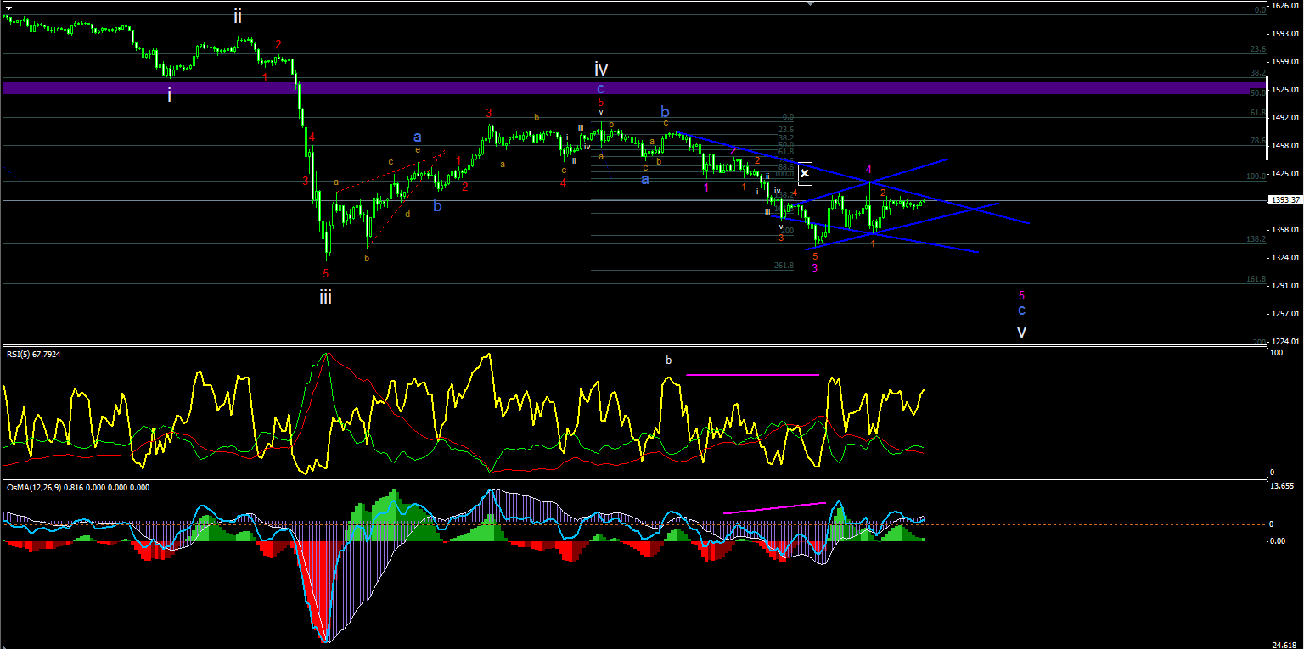Select the magenta 2 wave label
The height and width of the screenshot is (649, 1304).
(x=733, y=150)
